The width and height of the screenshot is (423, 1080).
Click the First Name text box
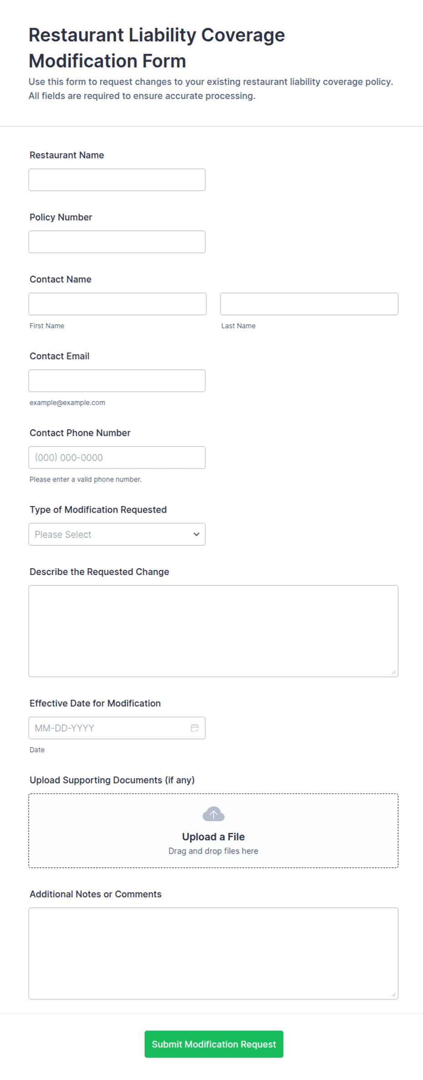tap(117, 304)
